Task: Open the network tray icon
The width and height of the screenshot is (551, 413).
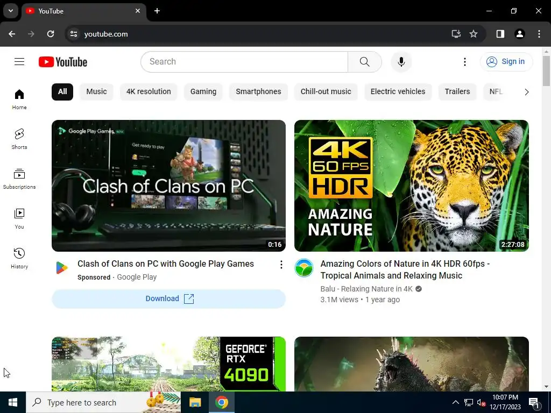Action: (x=469, y=402)
